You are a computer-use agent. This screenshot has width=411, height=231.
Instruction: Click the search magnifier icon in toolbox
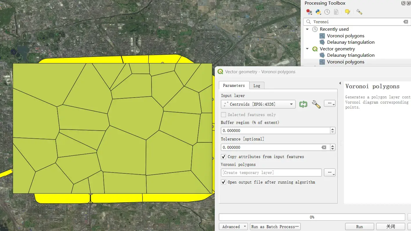[x=309, y=22]
